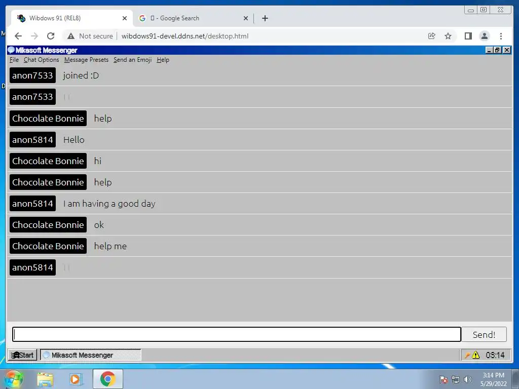Open Chrome three-dot menu

tap(501, 36)
